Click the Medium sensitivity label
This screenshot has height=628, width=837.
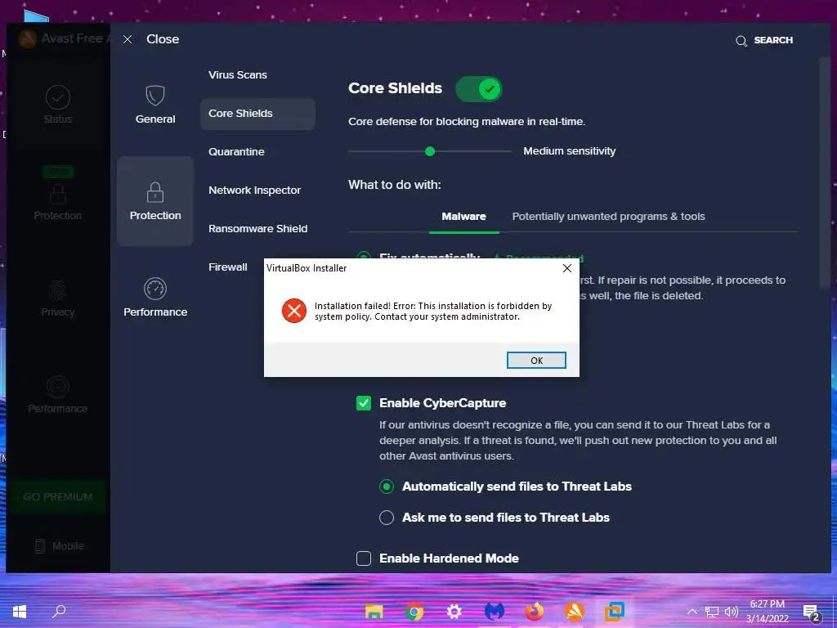coord(569,151)
